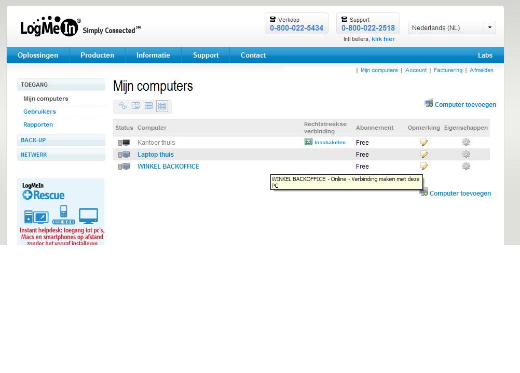This screenshot has height=373, width=520.
Task: Click the status icon of WINKEL BACKOFFICE
Action: click(x=124, y=167)
